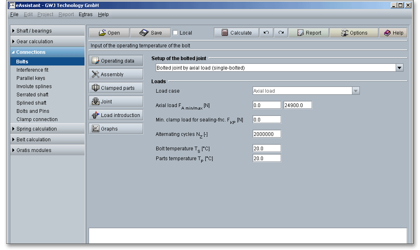Open the Extras menu
420x250 pixels.
pos(86,14)
